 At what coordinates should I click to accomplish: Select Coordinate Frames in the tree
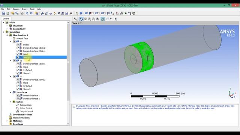click(x=22, y=114)
